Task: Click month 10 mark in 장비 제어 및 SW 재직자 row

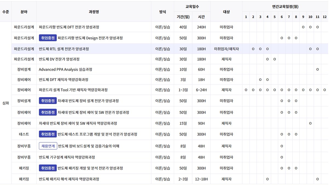Action: point(310,123)
